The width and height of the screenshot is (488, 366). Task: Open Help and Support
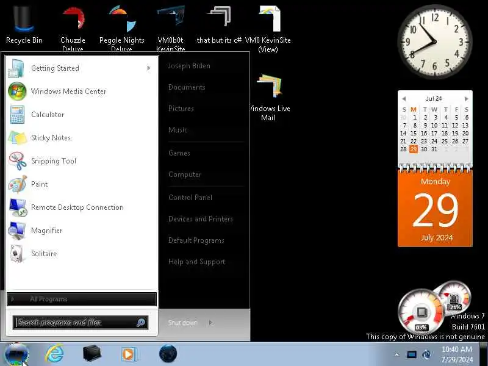(196, 262)
